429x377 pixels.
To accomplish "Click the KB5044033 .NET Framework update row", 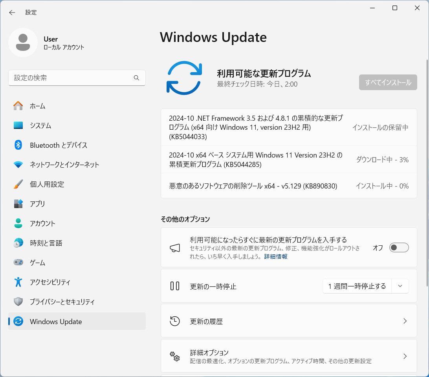I will [289, 127].
